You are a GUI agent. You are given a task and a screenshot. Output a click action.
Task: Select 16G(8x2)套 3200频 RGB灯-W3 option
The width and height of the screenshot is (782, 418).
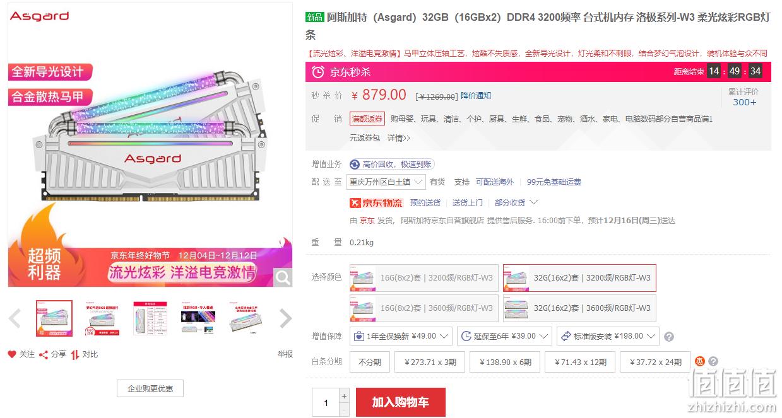(424, 278)
